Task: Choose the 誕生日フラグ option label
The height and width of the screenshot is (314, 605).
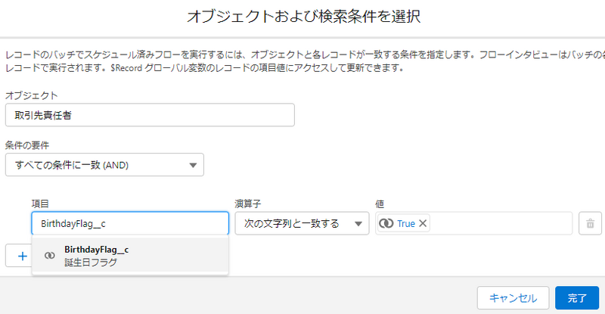Action: (91, 263)
